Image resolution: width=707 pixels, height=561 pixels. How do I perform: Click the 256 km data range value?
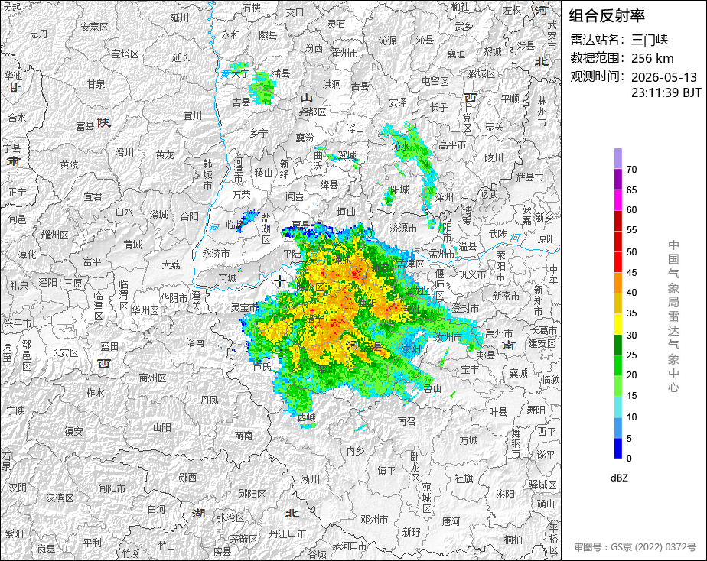pos(653,58)
